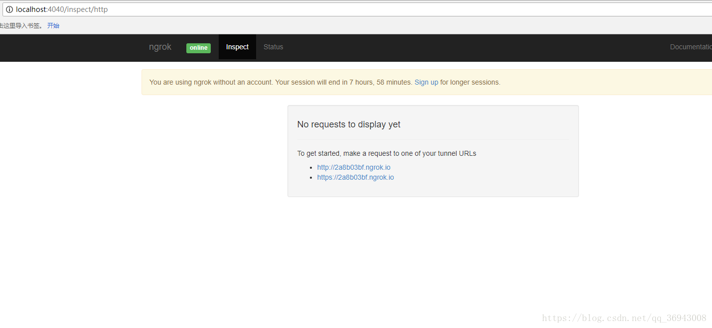Click the 'No requests to display yet' heading

click(x=349, y=124)
